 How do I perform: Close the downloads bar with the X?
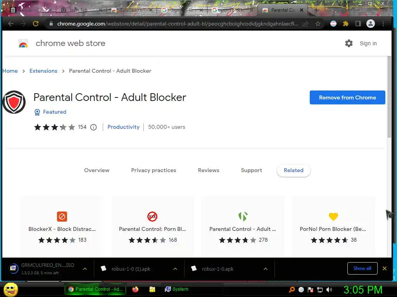pos(384,268)
